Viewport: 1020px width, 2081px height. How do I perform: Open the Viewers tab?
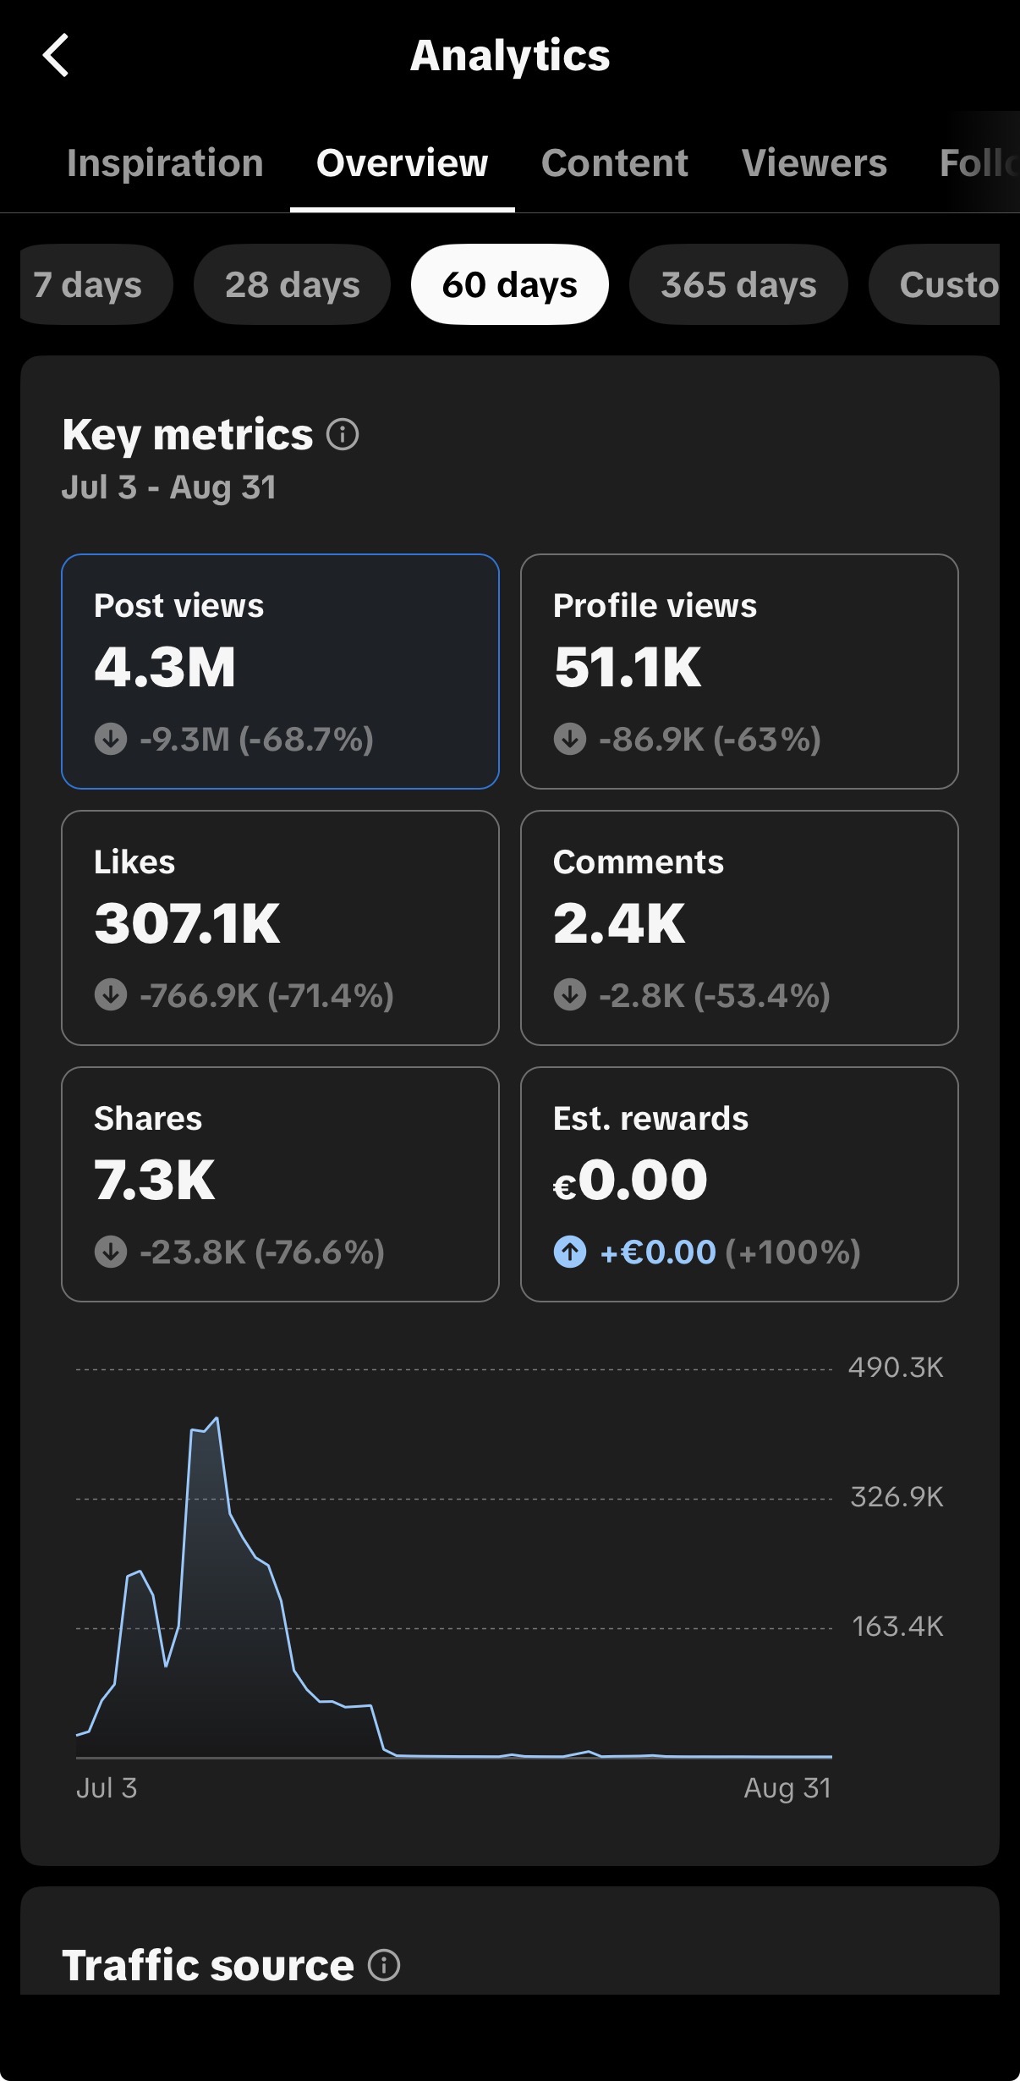click(814, 163)
